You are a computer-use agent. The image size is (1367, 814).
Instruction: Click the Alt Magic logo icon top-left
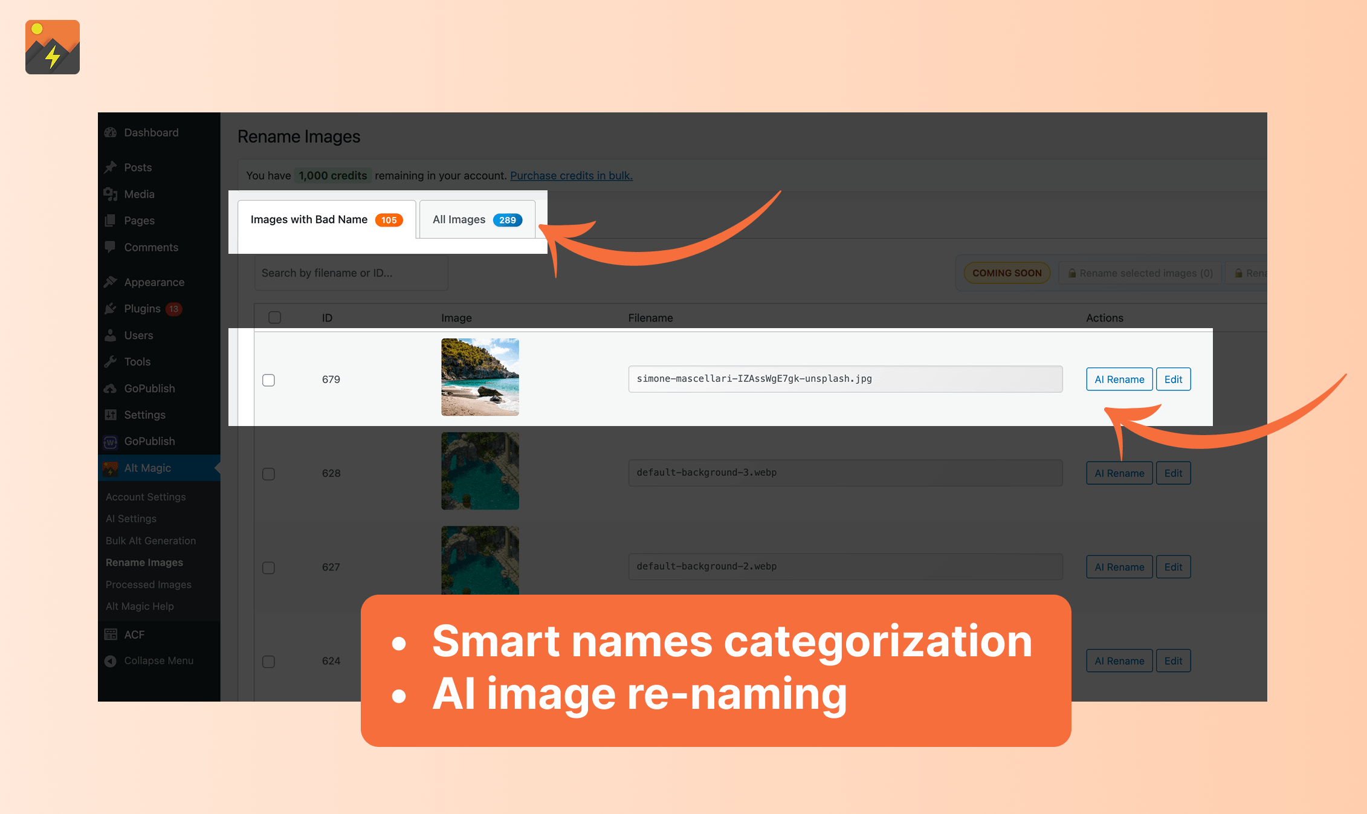(53, 47)
